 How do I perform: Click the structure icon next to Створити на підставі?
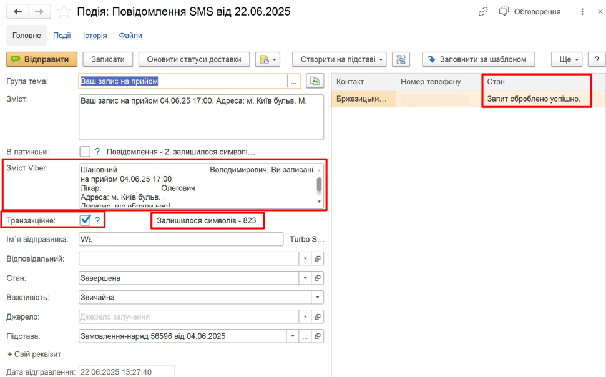(401, 60)
